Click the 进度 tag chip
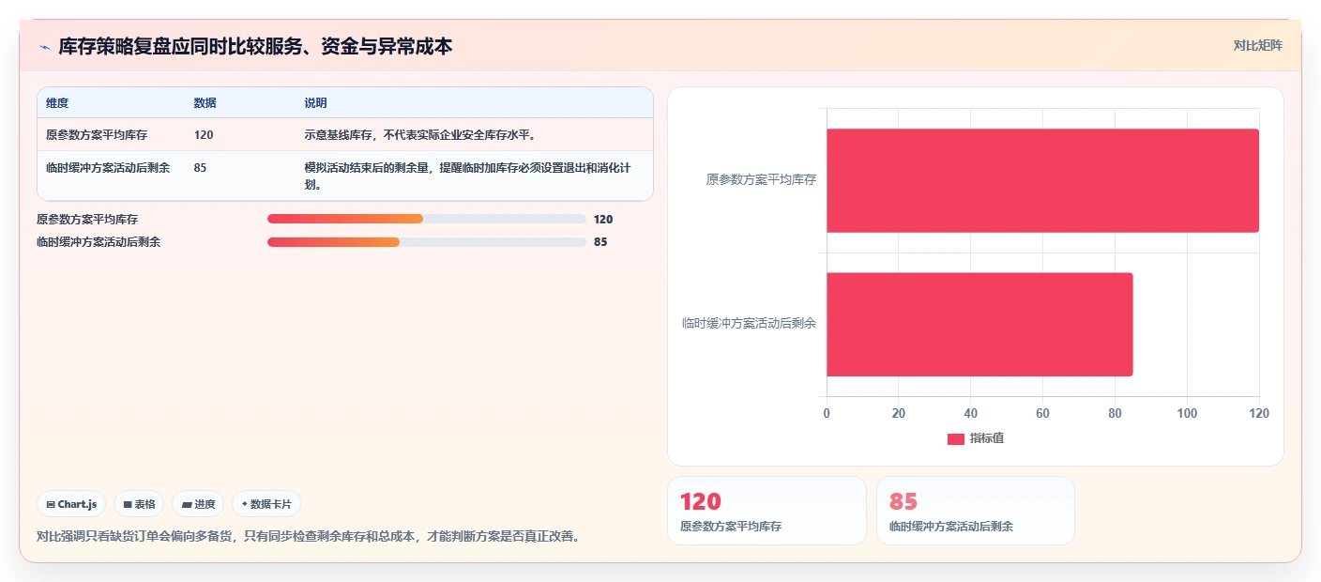1321x582 pixels. pos(198,504)
